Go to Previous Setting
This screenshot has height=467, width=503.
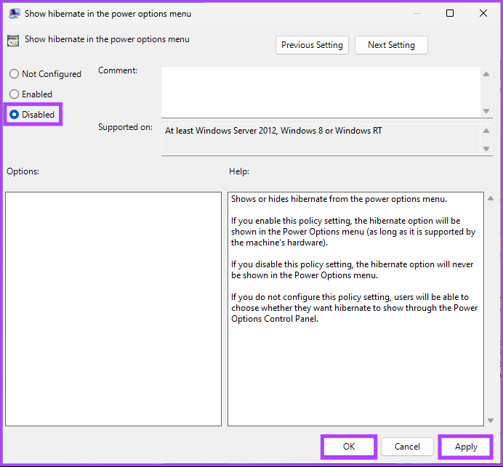point(312,45)
